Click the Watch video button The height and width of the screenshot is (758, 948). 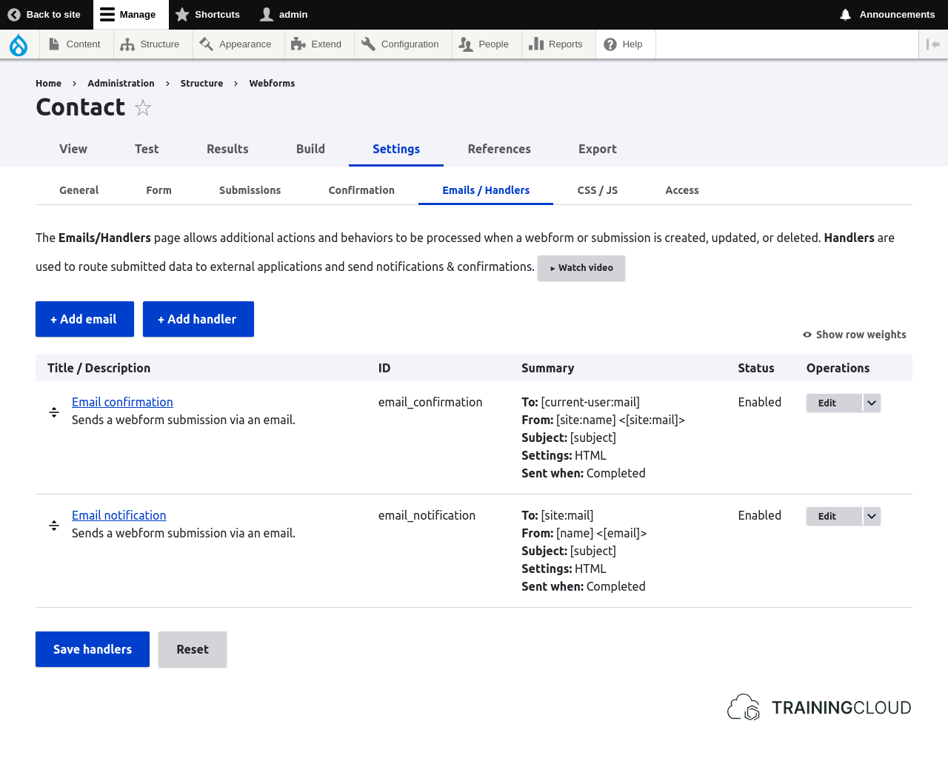pos(581,268)
